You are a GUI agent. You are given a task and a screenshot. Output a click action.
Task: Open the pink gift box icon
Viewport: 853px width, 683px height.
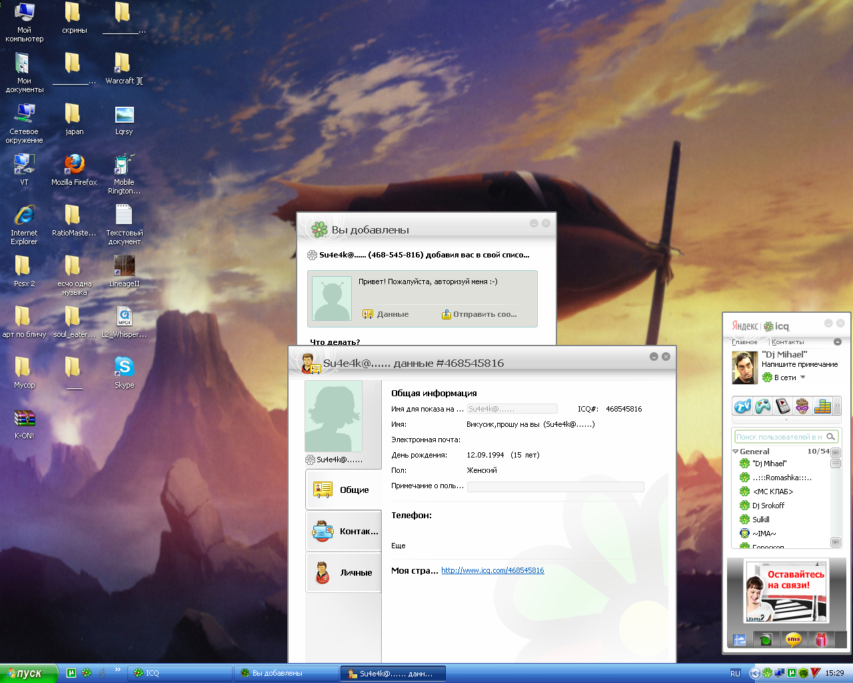point(821,640)
